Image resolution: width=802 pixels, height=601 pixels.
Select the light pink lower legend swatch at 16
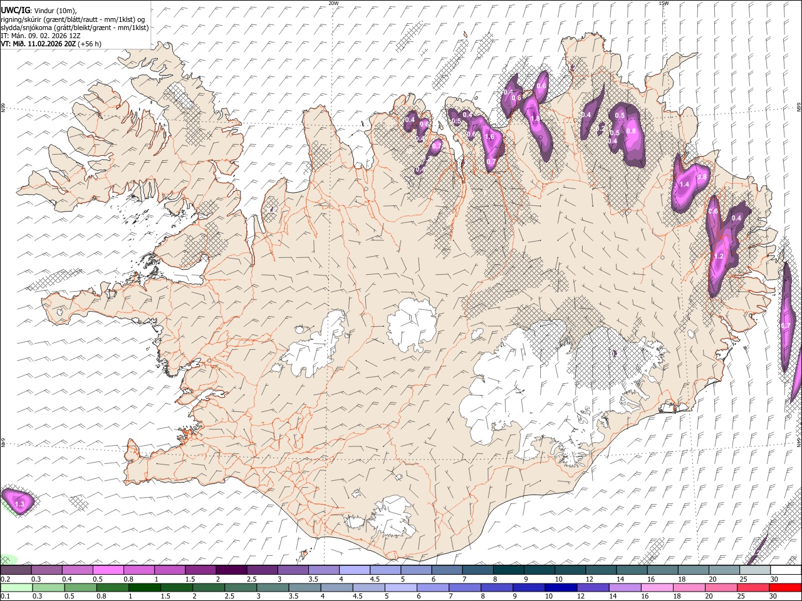coord(657,587)
